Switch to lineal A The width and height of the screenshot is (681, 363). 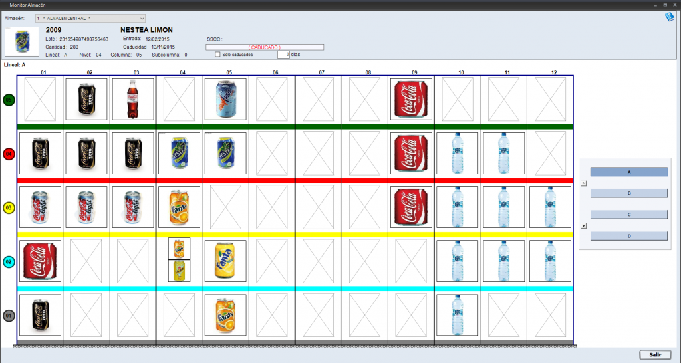tap(629, 172)
